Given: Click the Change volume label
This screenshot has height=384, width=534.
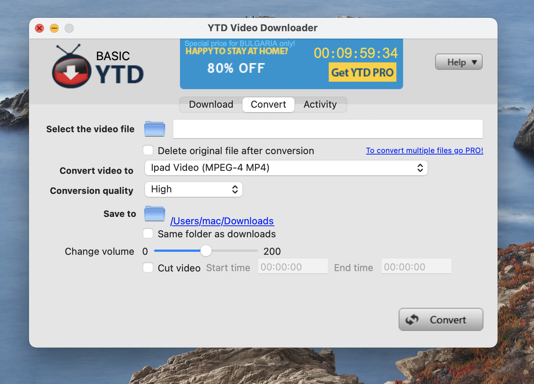Looking at the screenshot, I should pyautogui.click(x=99, y=251).
